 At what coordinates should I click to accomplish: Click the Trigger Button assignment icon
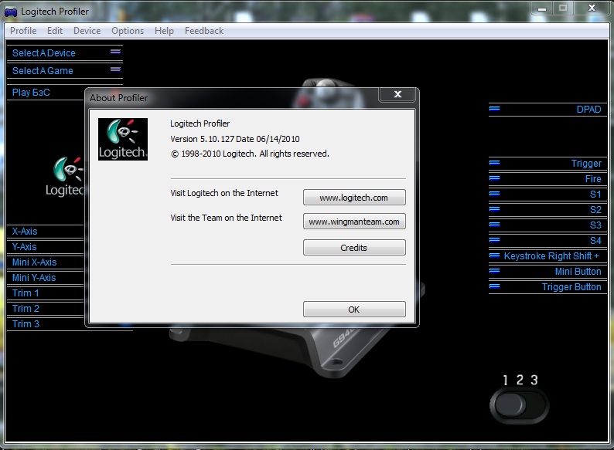click(495, 286)
